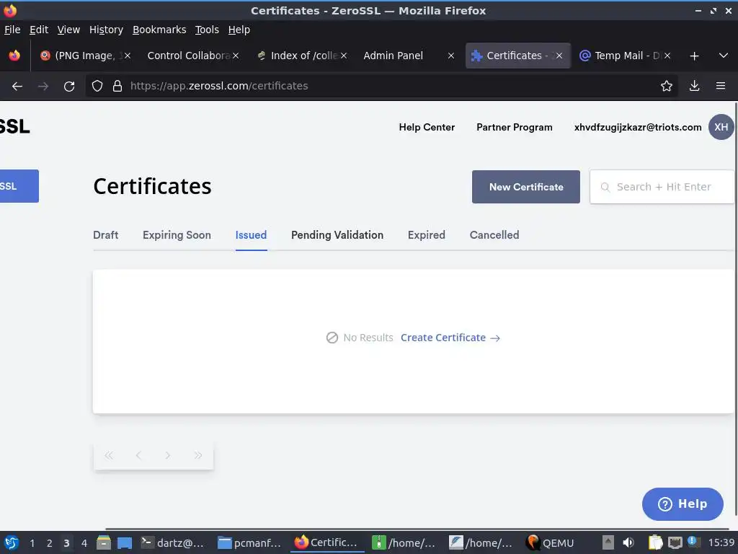Open the QEMU taskbar item
Screen dimensions: 738x554
pyautogui.click(x=551, y=543)
